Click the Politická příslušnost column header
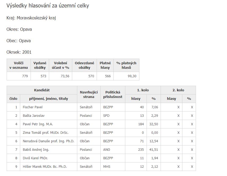This screenshot has width=227, height=176. pyautogui.click(x=113, y=94)
